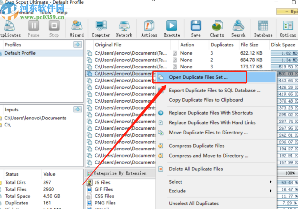Click the 1.34 MB disk space bar
This screenshot has height=209, width=298.
pos(284,60)
